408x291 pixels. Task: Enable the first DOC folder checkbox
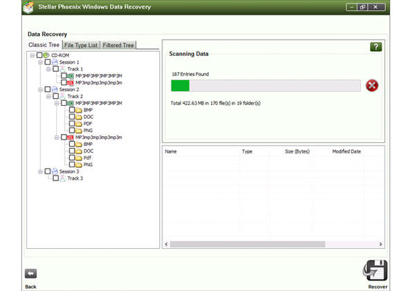tap(72, 117)
